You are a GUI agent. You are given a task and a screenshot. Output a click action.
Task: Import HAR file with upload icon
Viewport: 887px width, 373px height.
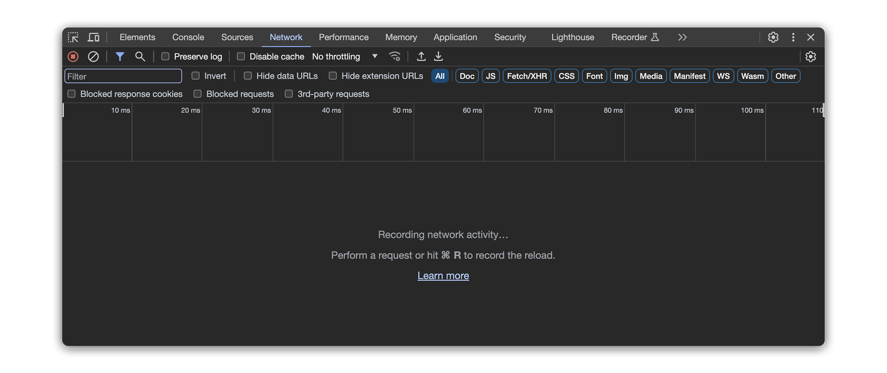(x=421, y=57)
